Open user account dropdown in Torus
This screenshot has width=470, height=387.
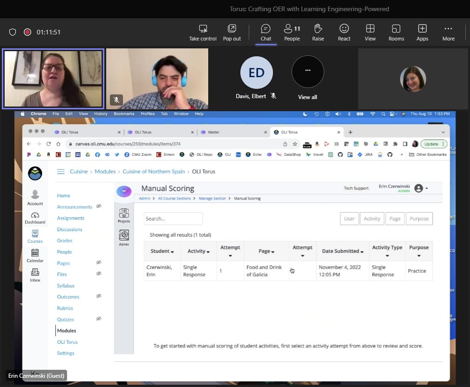point(421,188)
